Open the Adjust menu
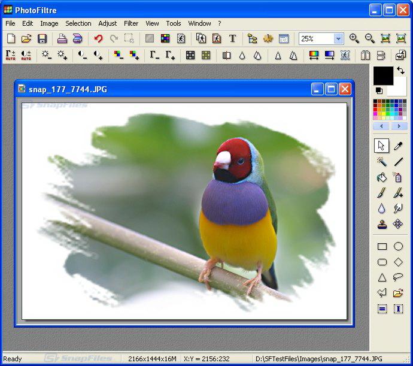This screenshot has height=366, width=413. coord(108,23)
